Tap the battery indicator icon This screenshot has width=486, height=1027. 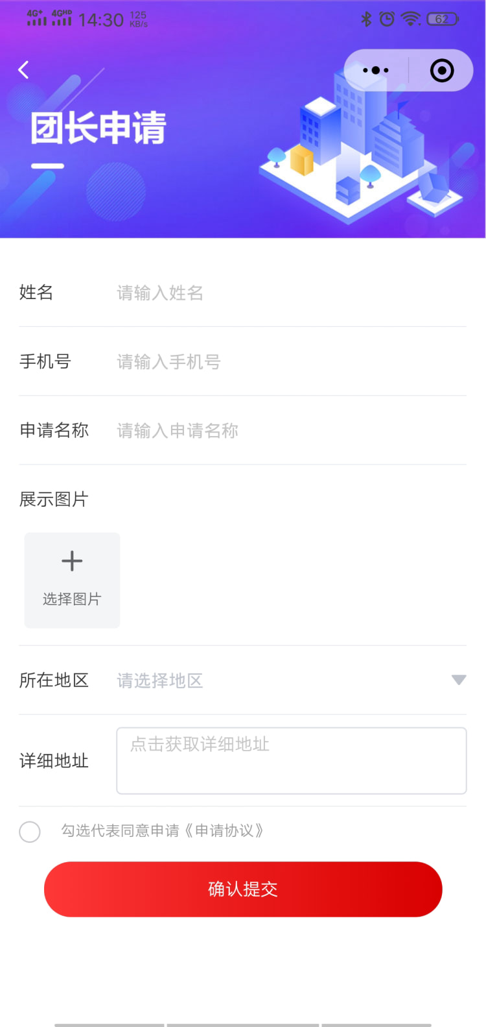click(443, 19)
